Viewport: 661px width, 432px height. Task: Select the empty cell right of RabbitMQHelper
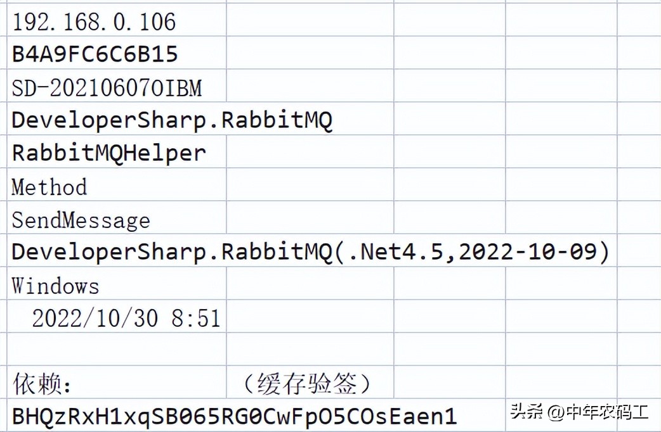[x=310, y=153]
